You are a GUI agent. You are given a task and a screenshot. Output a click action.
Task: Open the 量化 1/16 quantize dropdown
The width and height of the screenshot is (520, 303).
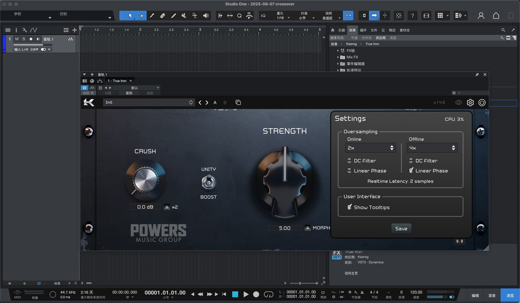pyautogui.click(x=283, y=16)
